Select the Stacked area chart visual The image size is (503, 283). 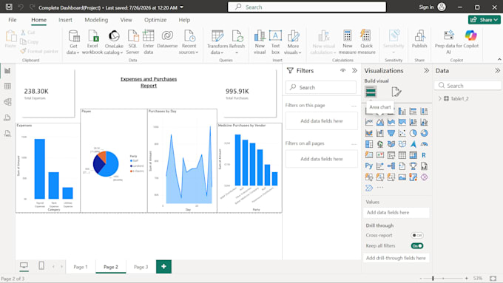[391, 122]
